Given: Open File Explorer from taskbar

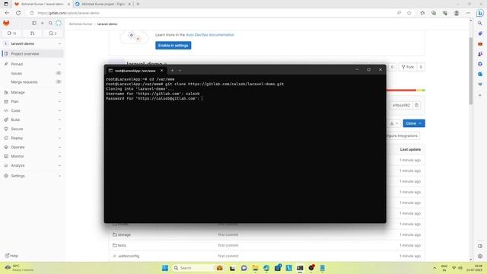Looking at the screenshot, I should coord(256,268).
